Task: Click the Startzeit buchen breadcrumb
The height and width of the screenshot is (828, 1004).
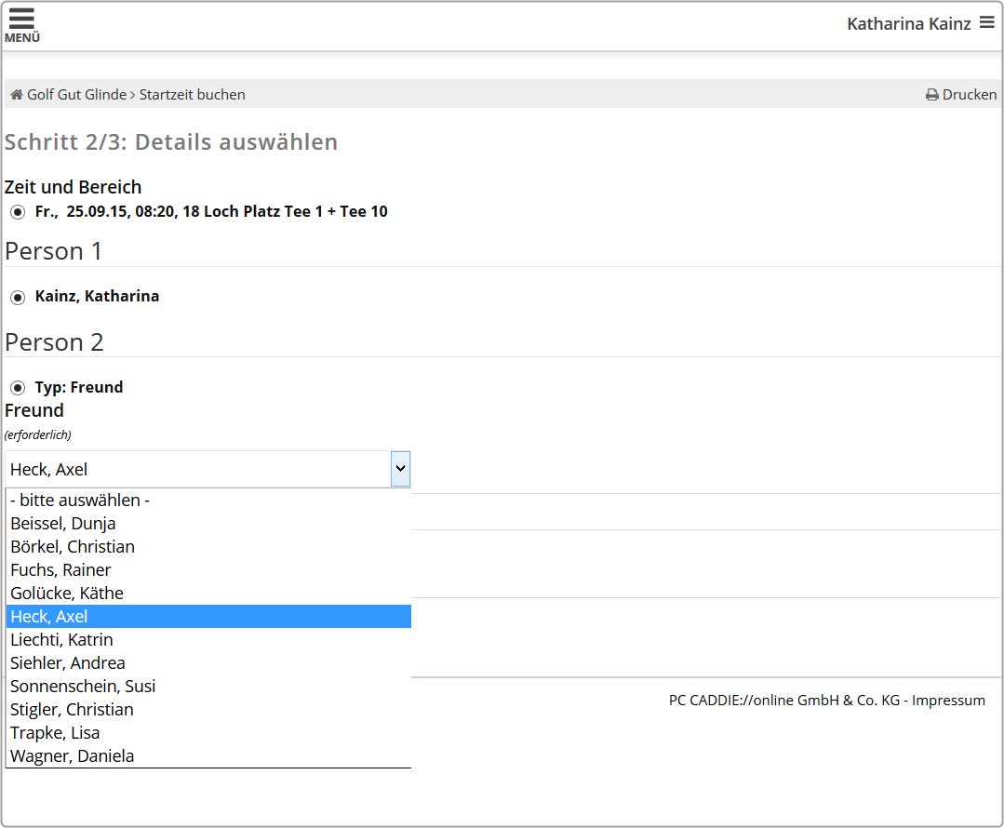Action: (x=193, y=95)
